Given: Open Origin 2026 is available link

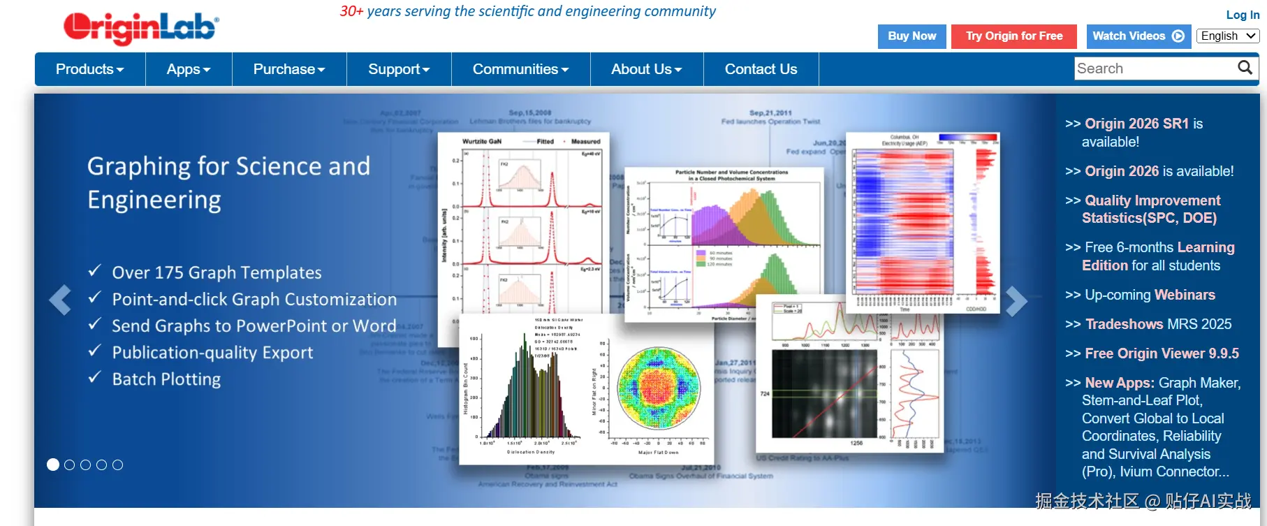Looking at the screenshot, I should tap(1159, 171).
